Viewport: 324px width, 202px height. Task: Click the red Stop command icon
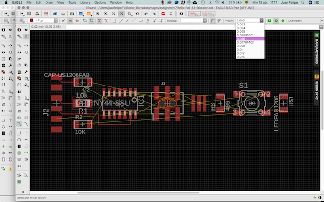click(x=163, y=14)
